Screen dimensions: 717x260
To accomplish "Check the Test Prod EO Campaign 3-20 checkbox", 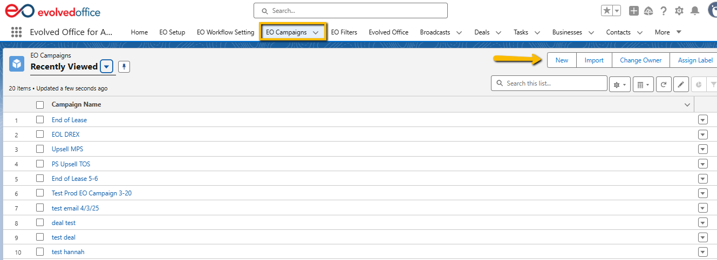I will tap(40, 193).
